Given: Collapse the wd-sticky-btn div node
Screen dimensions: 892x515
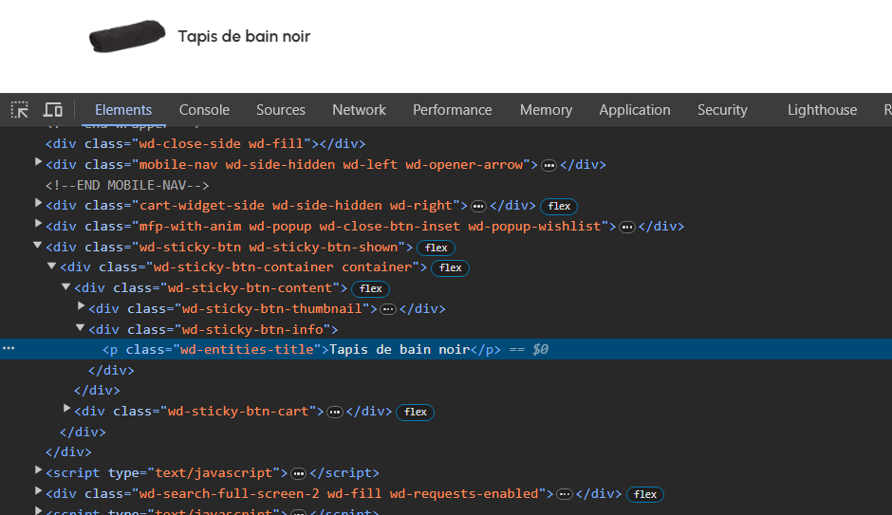Looking at the screenshot, I should click(38, 246).
